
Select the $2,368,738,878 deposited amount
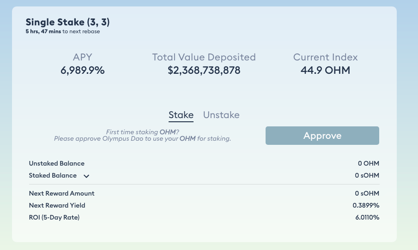pos(204,71)
